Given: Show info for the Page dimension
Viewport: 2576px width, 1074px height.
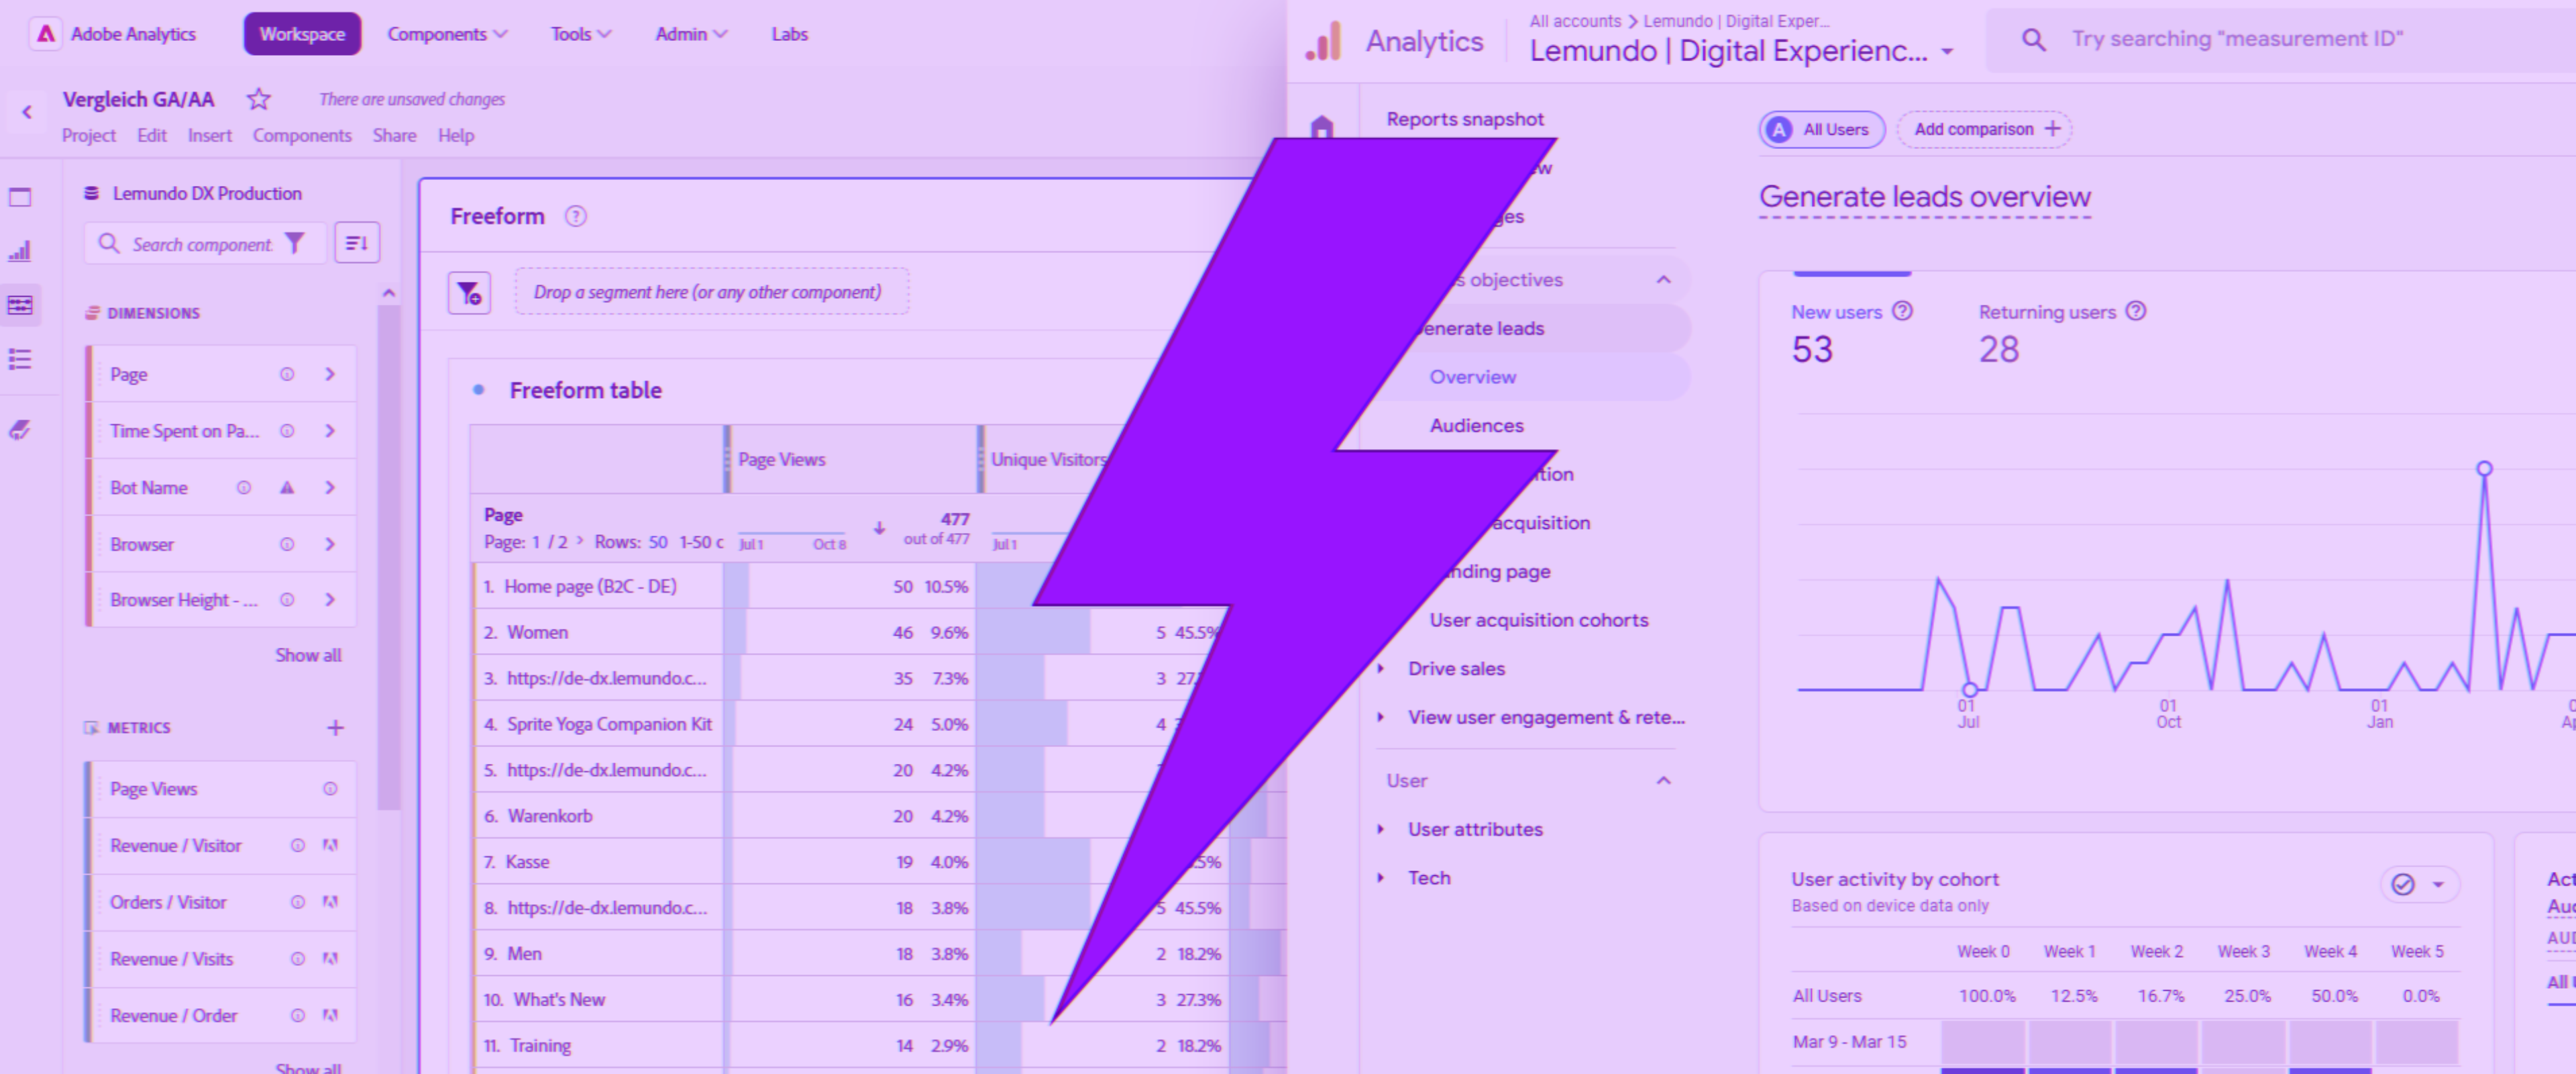Looking at the screenshot, I should (x=287, y=375).
